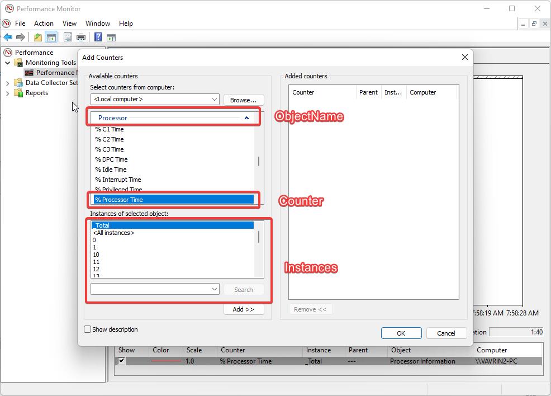This screenshot has height=396, width=551.
Task: Click the red color line in counter row
Action: coord(166,361)
